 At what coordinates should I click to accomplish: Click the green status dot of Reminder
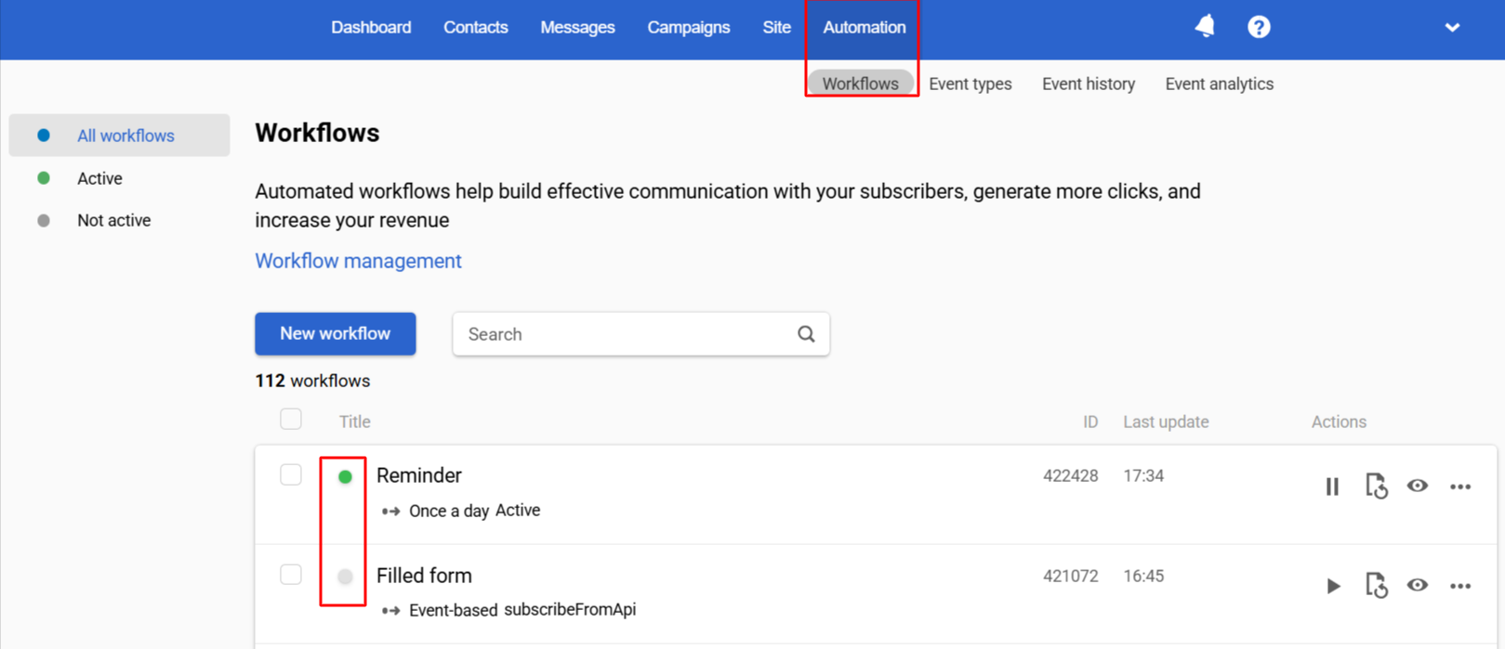(345, 476)
